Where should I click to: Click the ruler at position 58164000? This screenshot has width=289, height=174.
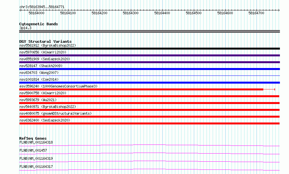pos(36,13)
